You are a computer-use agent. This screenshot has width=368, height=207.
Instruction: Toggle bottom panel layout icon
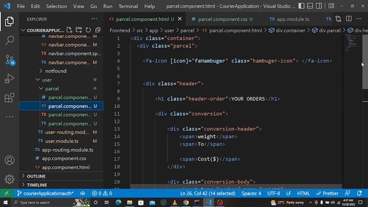pyautogui.click(x=310, y=6)
